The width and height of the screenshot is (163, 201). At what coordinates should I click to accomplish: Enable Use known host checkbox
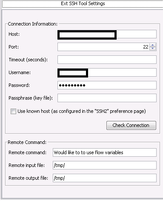point(13,111)
